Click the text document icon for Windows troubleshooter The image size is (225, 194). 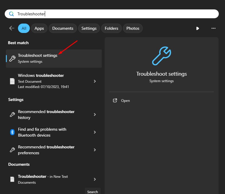[12, 81]
